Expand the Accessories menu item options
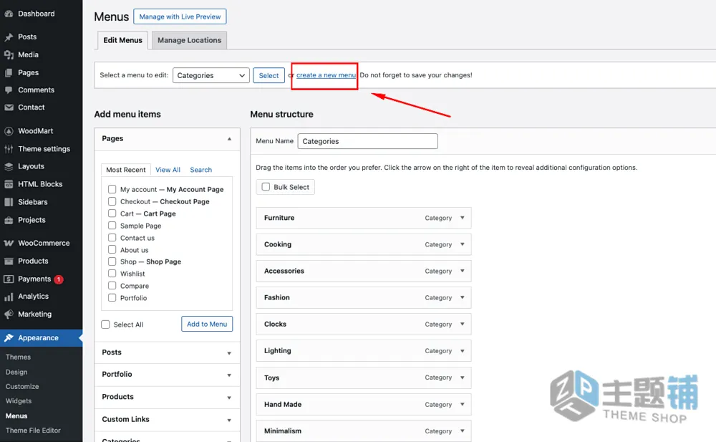716x442 pixels. [x=462, y=271]
